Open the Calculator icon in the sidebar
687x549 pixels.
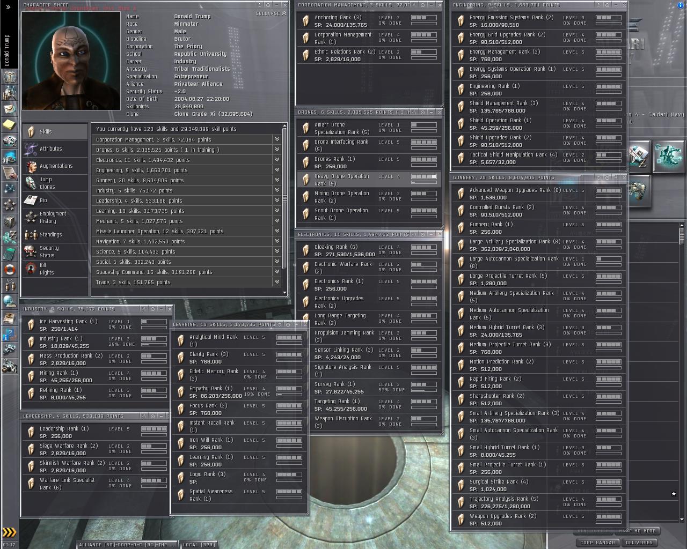tap(9, 253)
